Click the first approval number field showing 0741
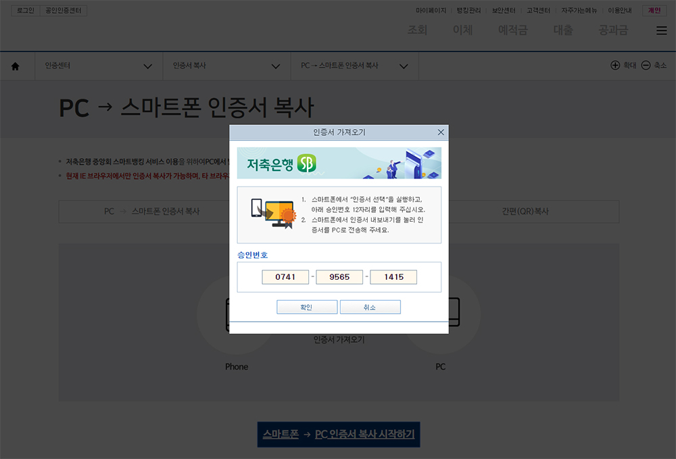Image resolution: width=676 pixels, height=459 pixels. pos(285,276)
